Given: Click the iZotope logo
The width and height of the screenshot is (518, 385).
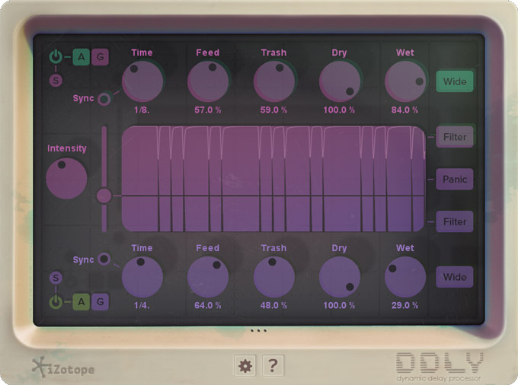Looking at the screenshot, I should tap(62, 367).
